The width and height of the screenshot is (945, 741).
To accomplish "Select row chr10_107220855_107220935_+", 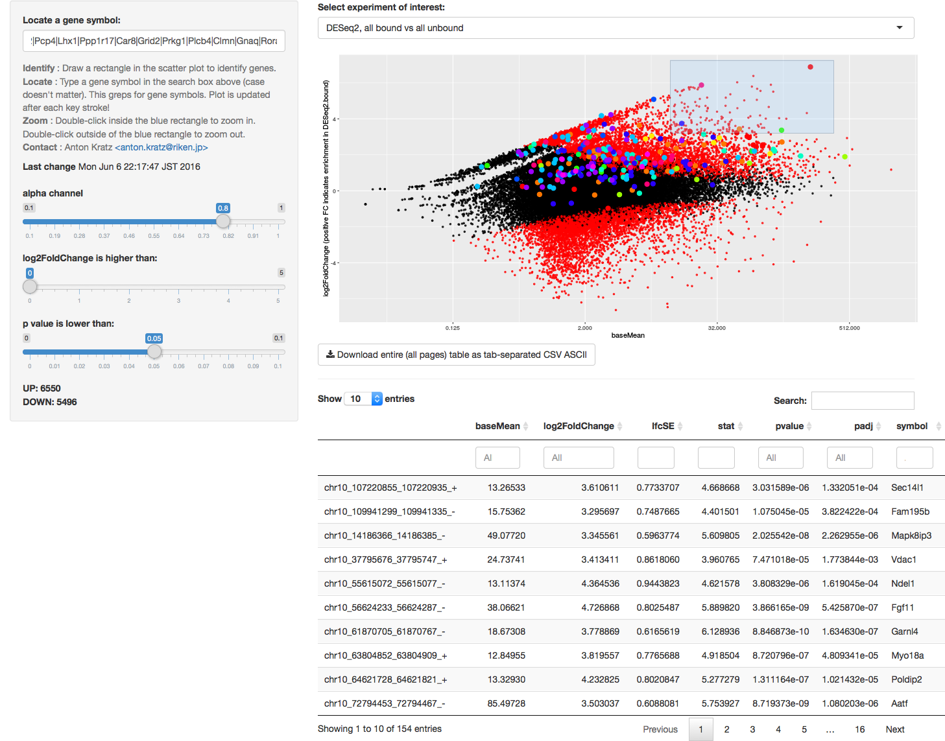I will click(x=631, y=488).
